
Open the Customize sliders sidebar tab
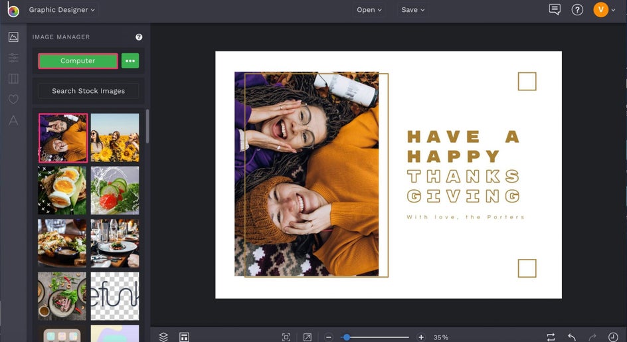(13, 58)
